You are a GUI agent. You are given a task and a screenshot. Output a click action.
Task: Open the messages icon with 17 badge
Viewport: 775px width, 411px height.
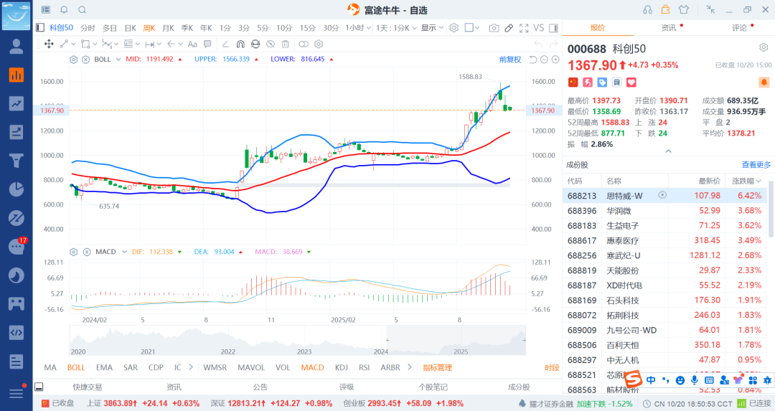pos(17,246)
